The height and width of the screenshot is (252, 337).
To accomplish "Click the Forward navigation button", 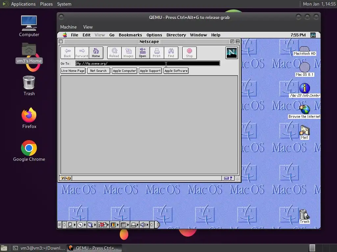I will pos(82,53).
